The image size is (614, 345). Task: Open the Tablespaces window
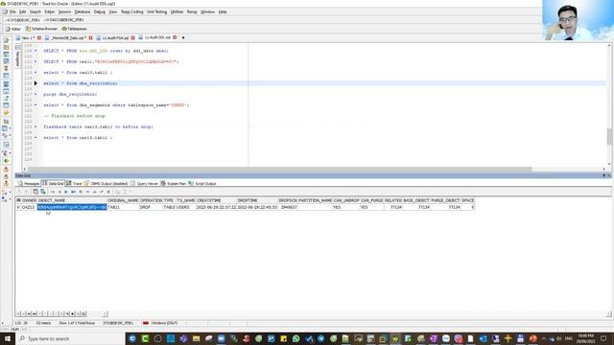point(75,29)
